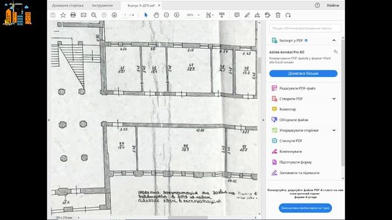Rotate page with the rotate icon
Screen dimensions: 392x220
pos(288,15)
